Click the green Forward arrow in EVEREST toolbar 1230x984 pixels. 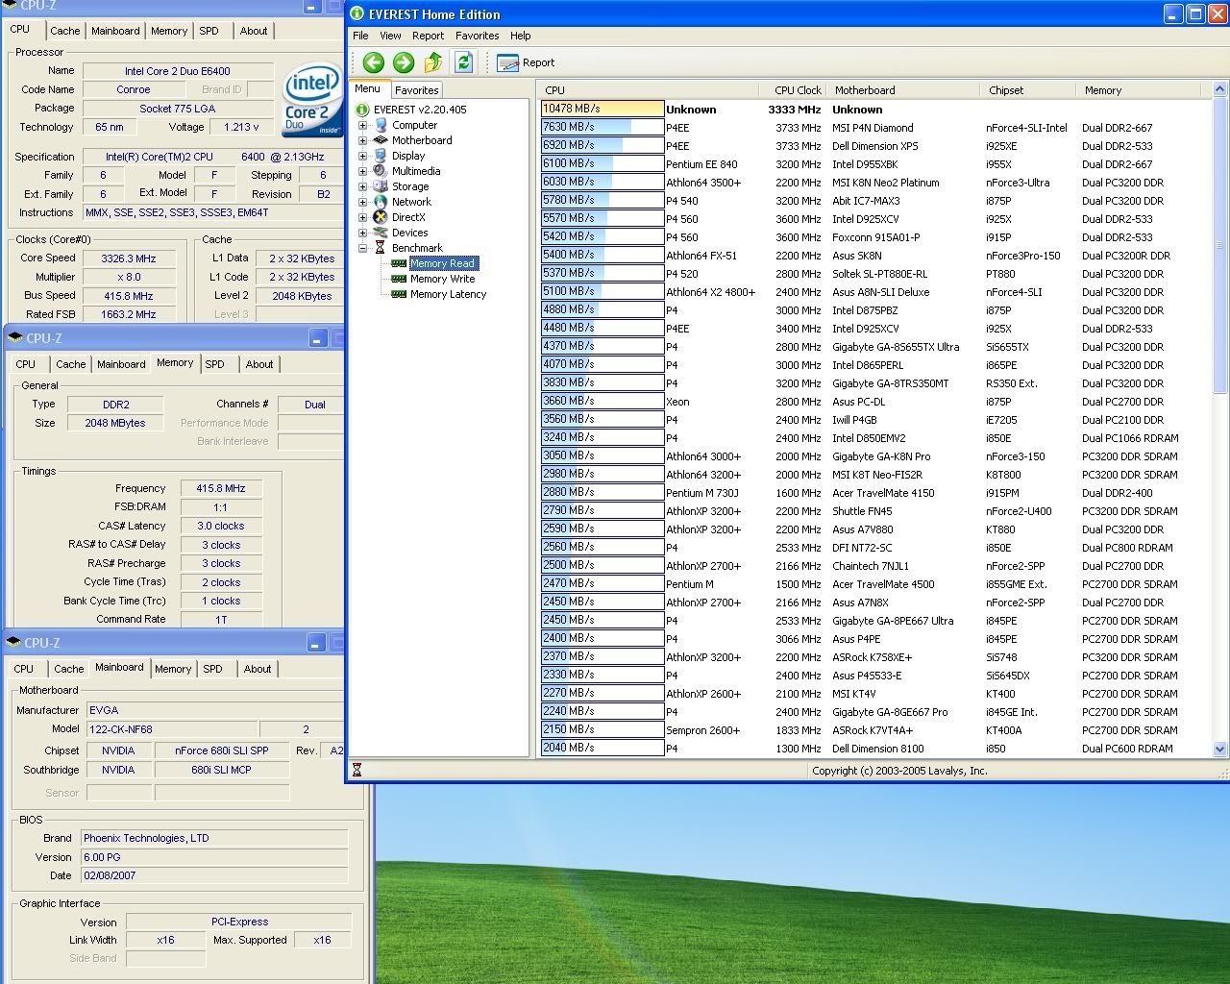point(404,62)
